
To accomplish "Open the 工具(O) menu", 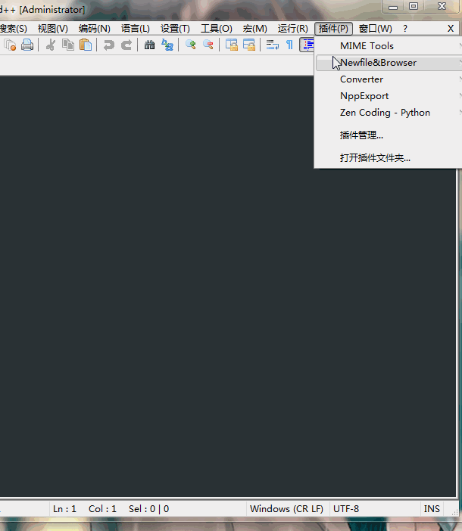I will [217, 29].
